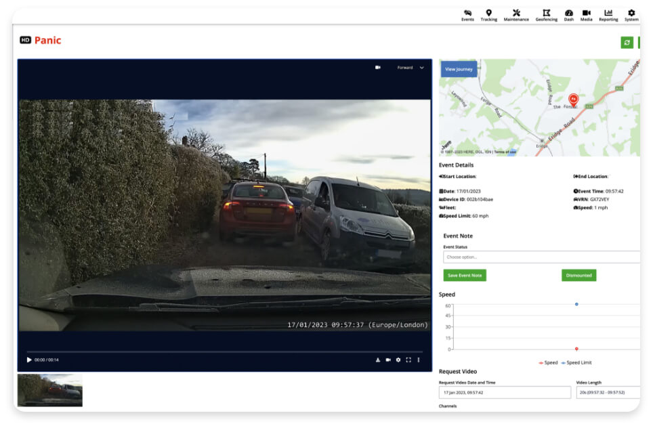
Task: Open the player's more options menu
Action: [419, 360]
